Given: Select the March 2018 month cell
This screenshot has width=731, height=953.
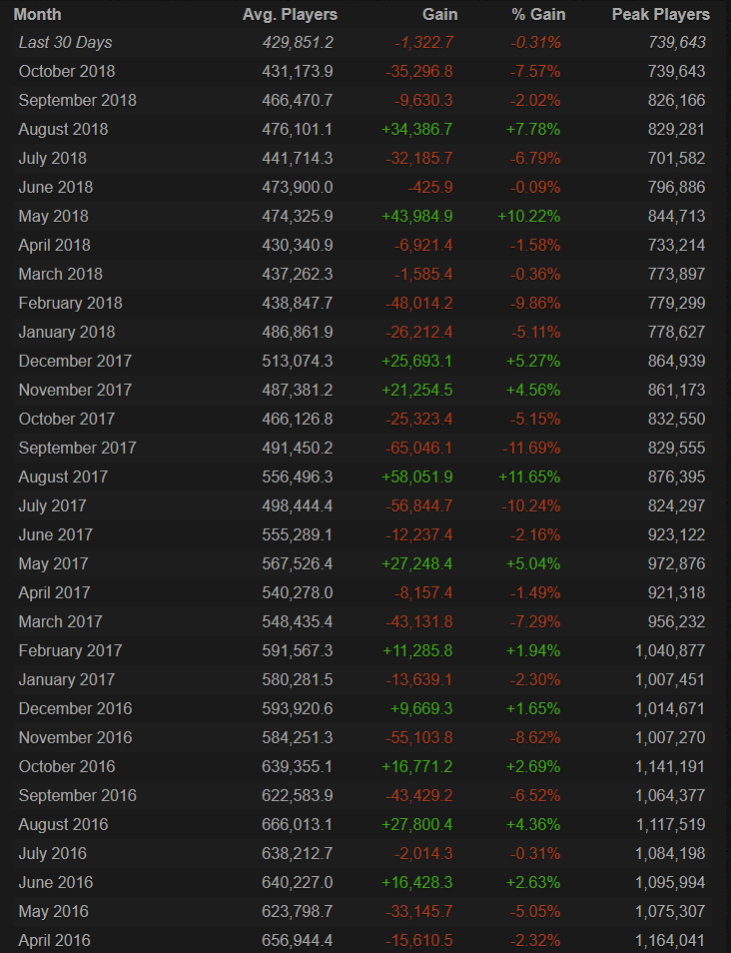Looking at the screenshot, I should click(61, 274).
